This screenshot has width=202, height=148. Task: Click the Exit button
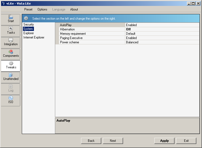click(x=186, y=141)
